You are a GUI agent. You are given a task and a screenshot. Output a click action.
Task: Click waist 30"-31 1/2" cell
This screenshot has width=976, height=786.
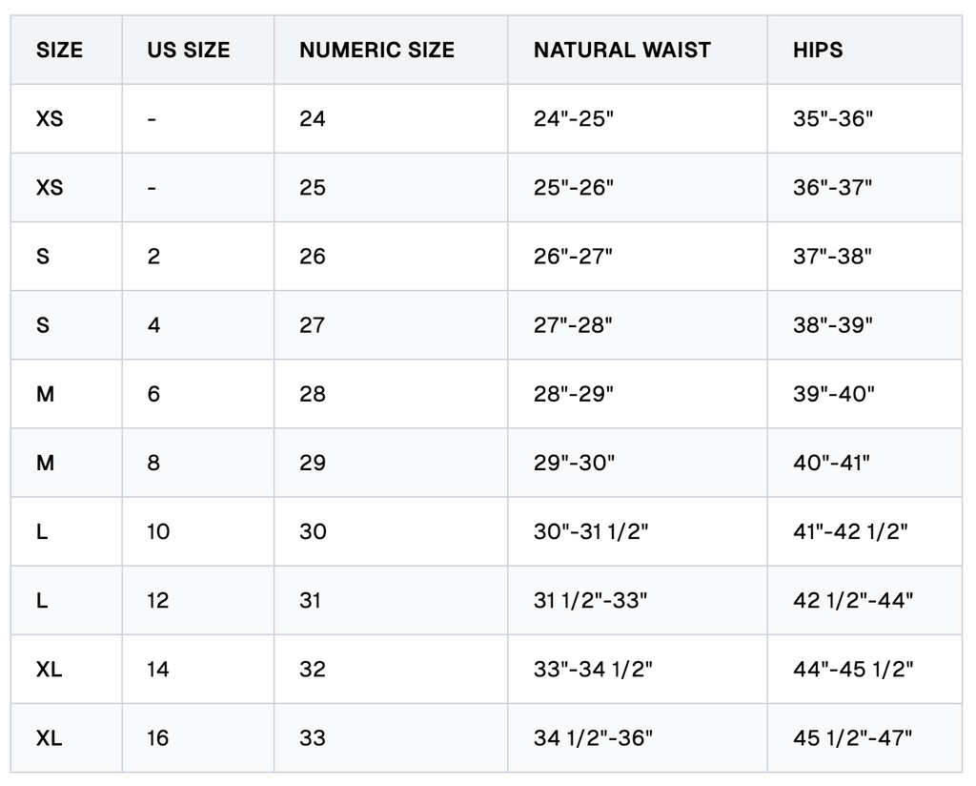(638, 531)
